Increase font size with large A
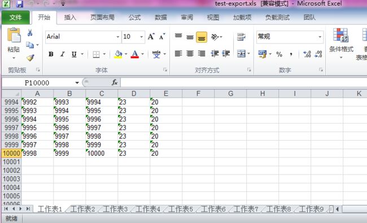 [x=151, y=37]
